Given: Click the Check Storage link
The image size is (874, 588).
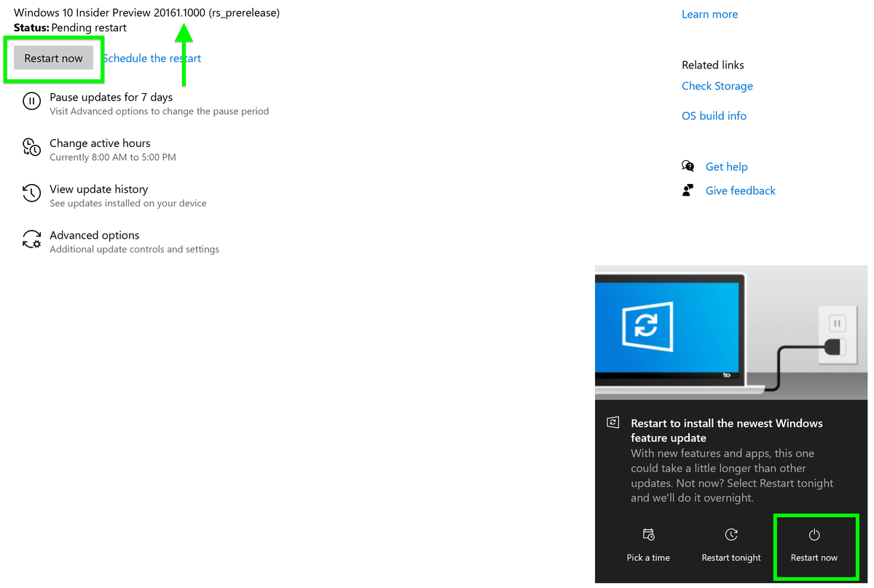Looking at the screenshot, I should click(x=717, y=85).
